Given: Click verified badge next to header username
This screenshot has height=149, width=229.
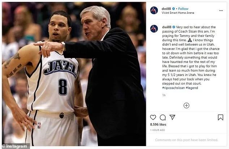Looking at the screenshot, I should tap(173, 9).
